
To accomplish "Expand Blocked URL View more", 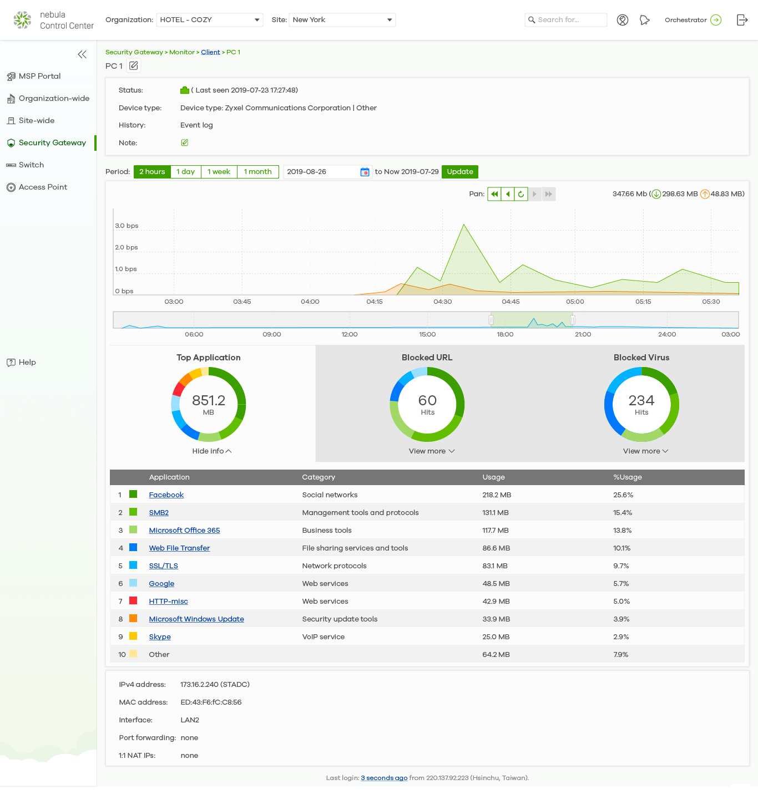I will (x=432, y=451).
